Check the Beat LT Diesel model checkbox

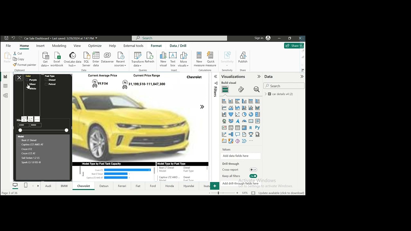pyautogui.click(x=19, y=140)
